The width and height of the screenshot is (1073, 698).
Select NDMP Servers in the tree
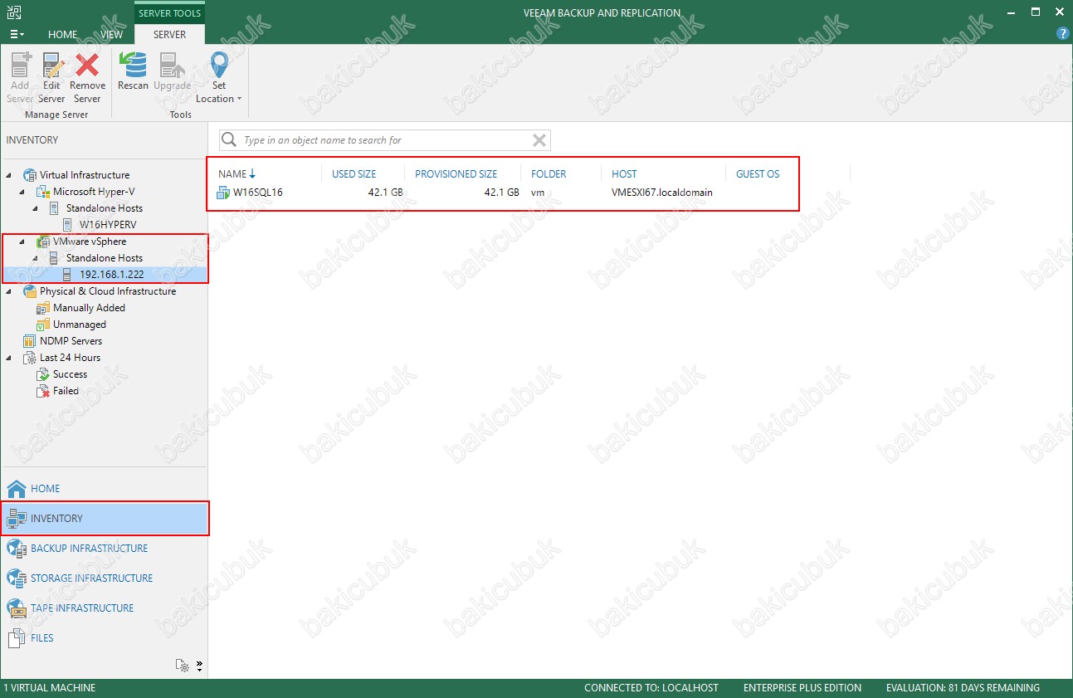(71, 341)
